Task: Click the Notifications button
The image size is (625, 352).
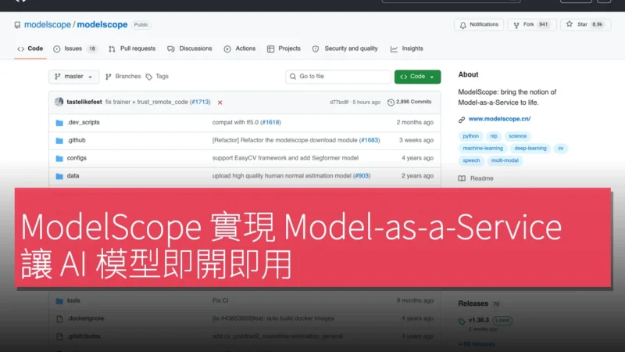Action: pyautogui.click(x=479, y=25)
